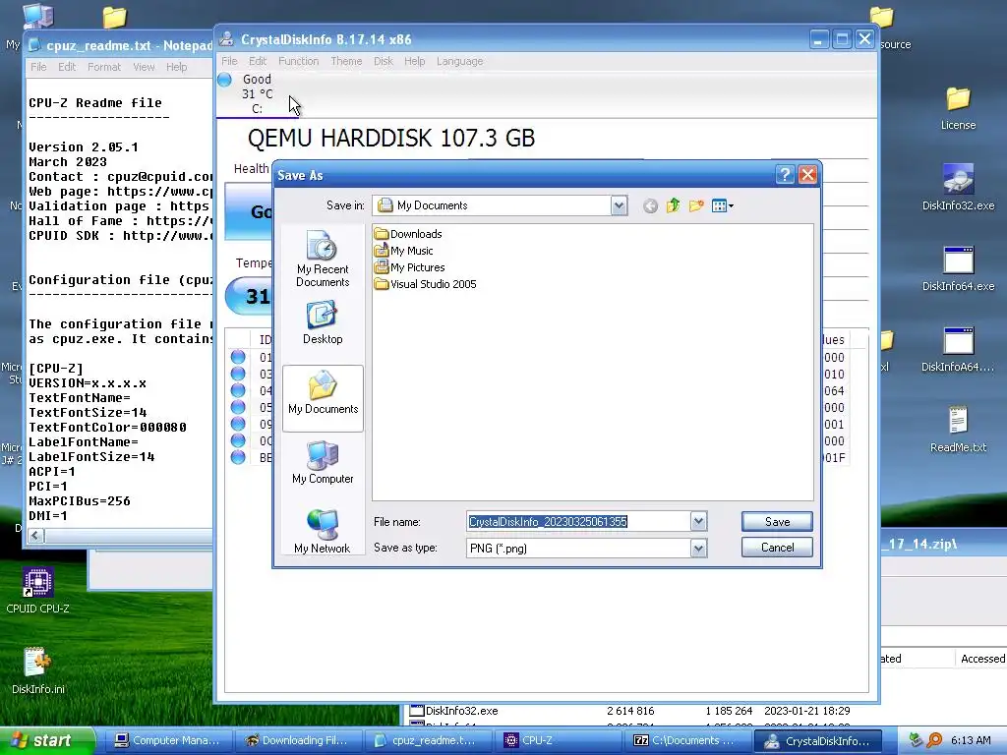The height and width of the screenshot is (755, 1007).
Task: Switch to Downloading File taskbar button
Action: (299, 740)
